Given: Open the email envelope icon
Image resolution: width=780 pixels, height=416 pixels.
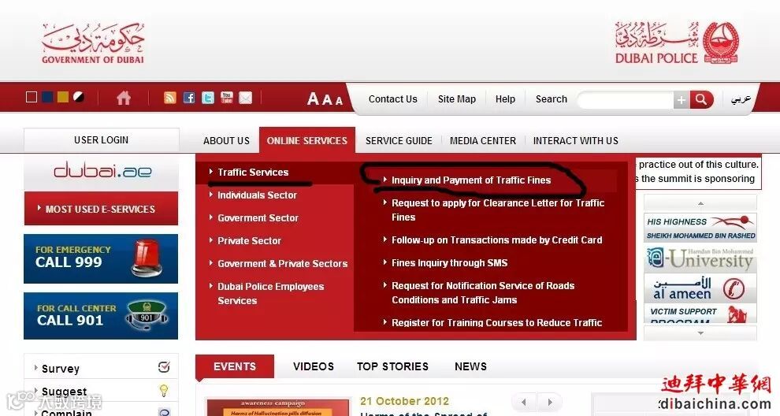Looking at the screenshot, I should point(246,98).
